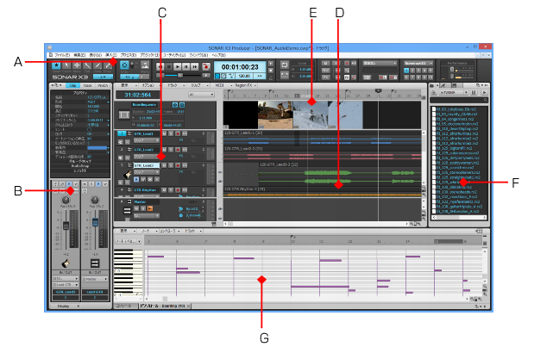
Task: Click the guitar track icon in inspector
Action: 66,263
